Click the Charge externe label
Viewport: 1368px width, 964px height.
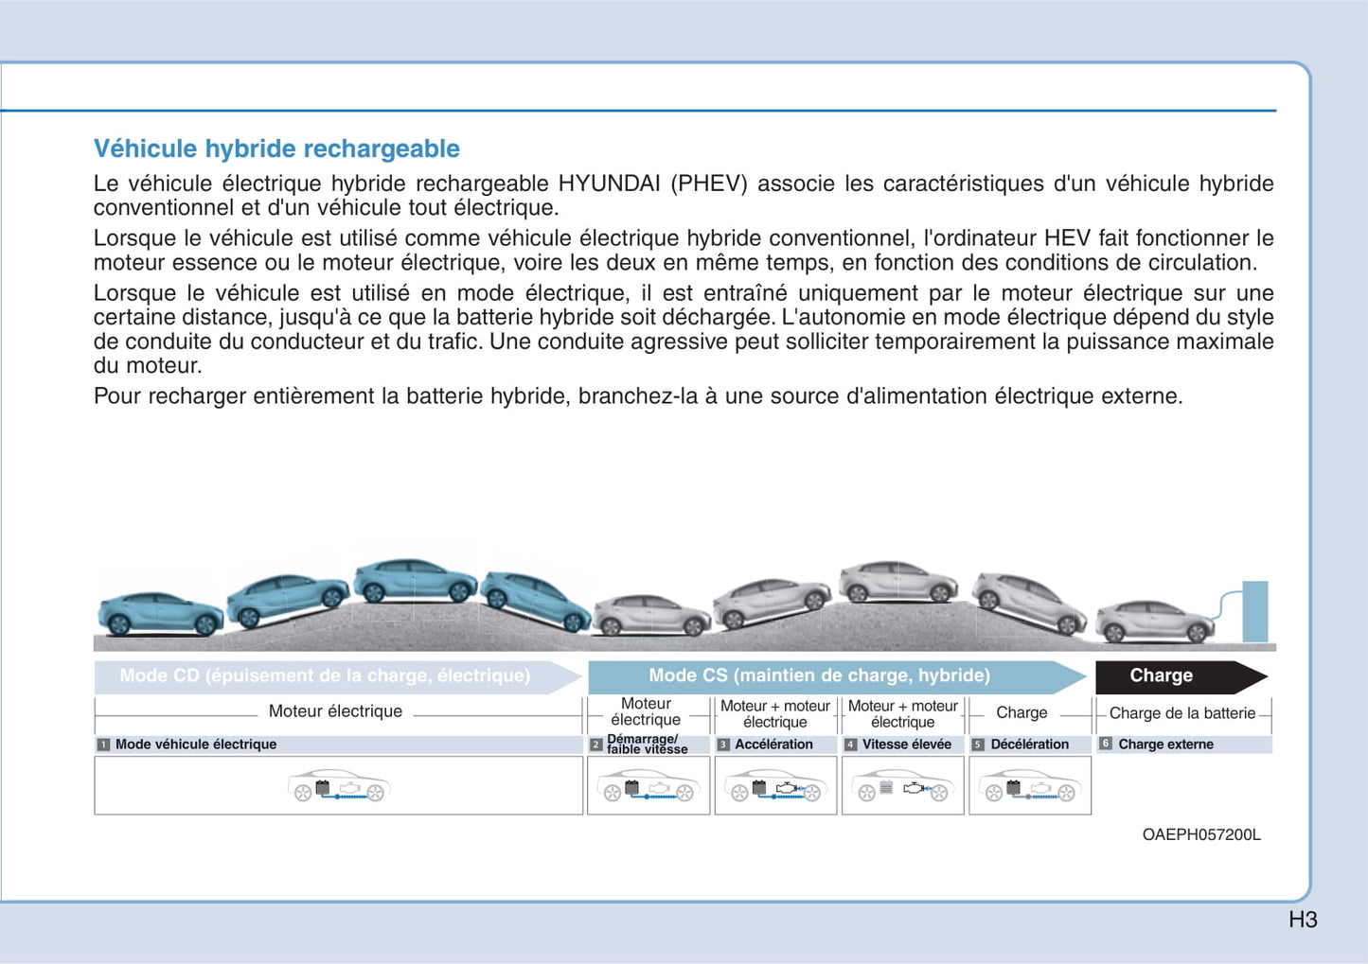tap(1165, 745)
